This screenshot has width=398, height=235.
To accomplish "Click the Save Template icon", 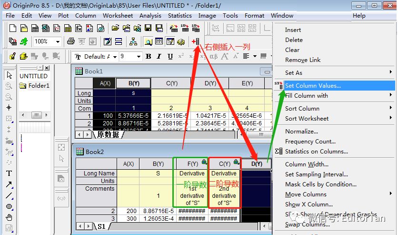I will coord(159,28).
